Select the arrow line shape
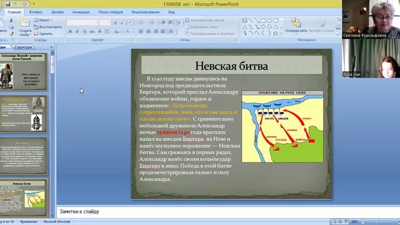Viewport: 400px width, 225px height. tap(257, 21)
